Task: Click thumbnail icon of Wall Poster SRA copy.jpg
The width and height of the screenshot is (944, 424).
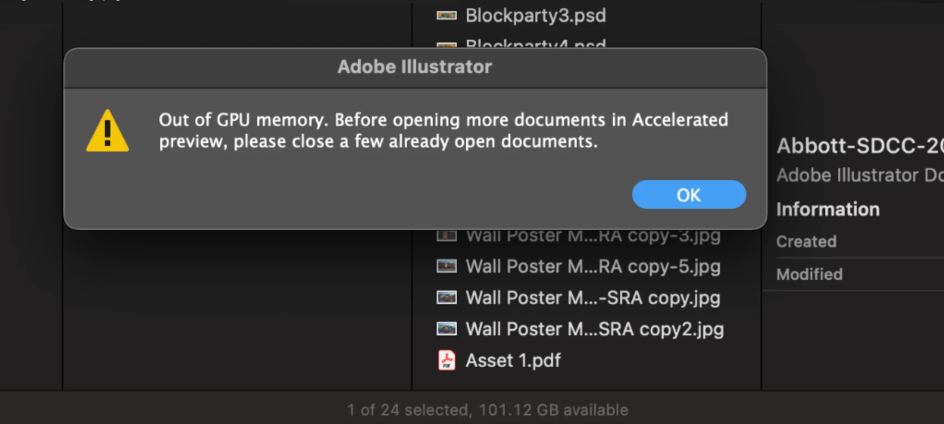Action: coord(447,297)
